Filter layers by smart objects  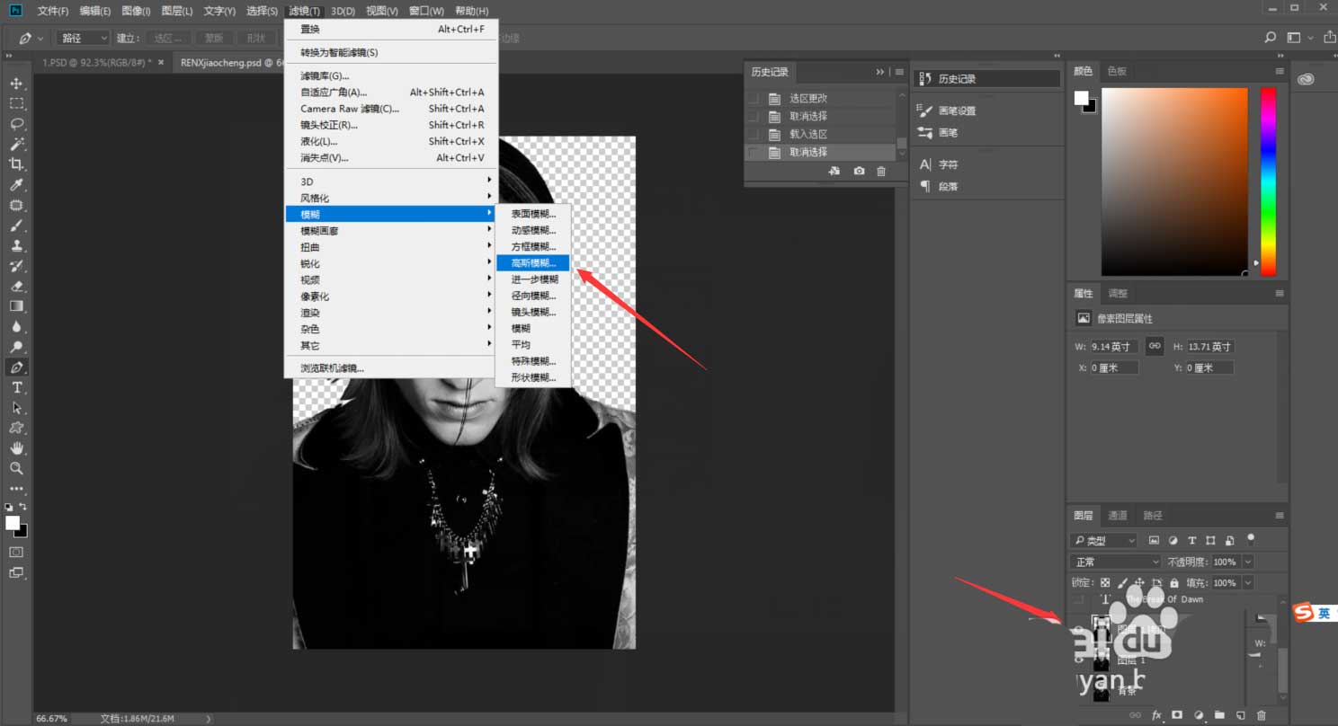point(1229,540)
